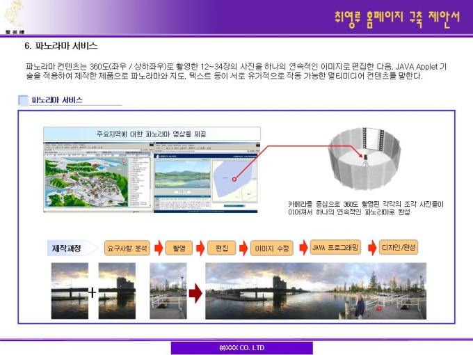
Task: Click the lake panorama image in the browser screenshot
Action: [182, 175]
